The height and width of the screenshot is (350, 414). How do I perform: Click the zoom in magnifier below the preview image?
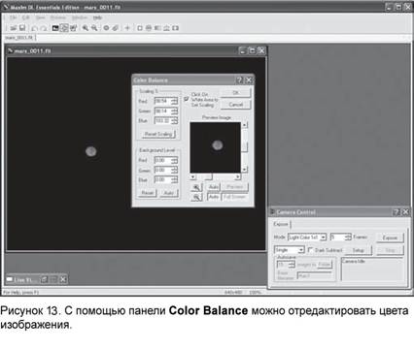tap(196, 187)
